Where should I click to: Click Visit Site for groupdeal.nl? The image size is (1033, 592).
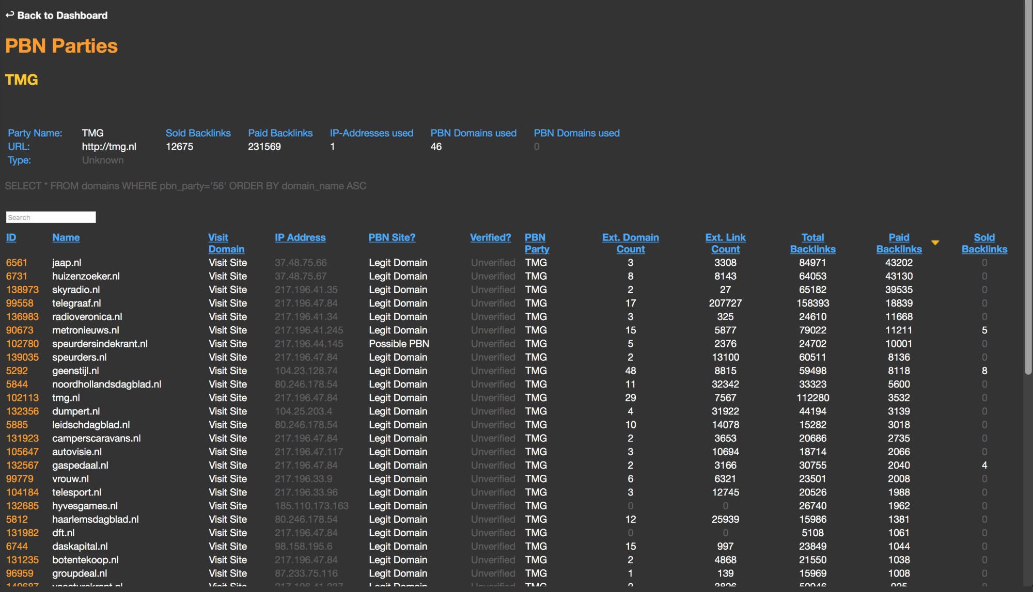[x=228, y=573]
